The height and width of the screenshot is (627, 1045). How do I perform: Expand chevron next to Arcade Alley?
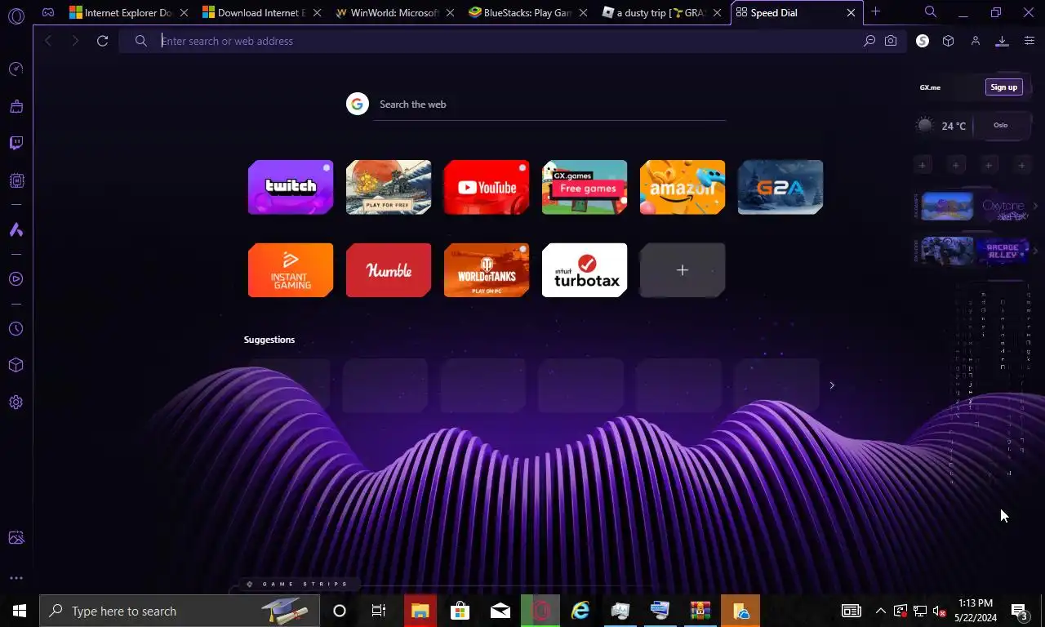1035,251
